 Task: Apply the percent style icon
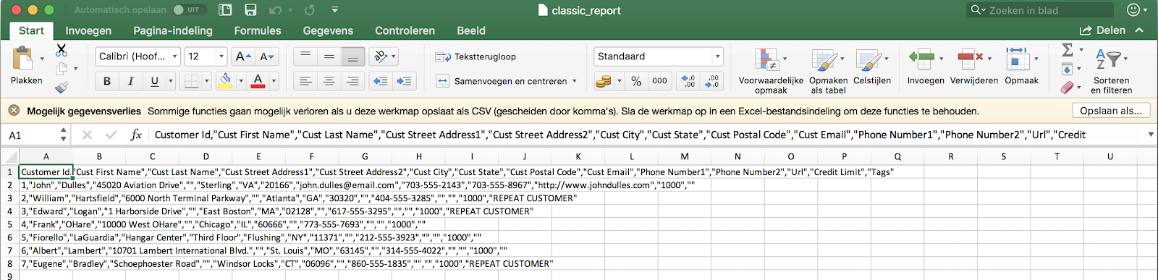(636, 81)
